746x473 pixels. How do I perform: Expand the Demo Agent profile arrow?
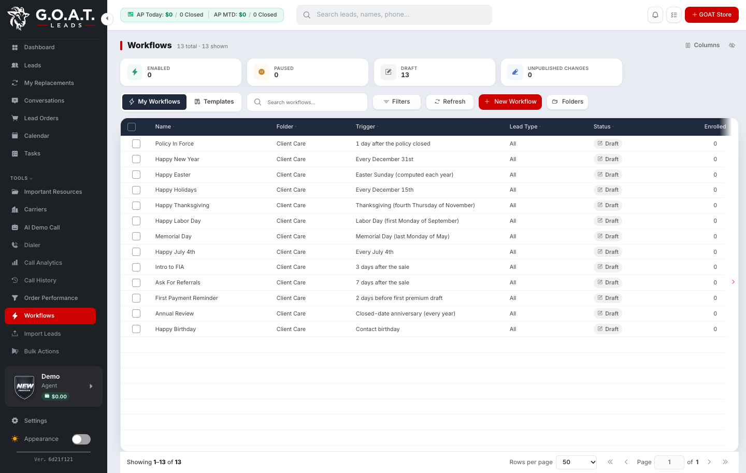pyautogui.click(x=91, y=386)
